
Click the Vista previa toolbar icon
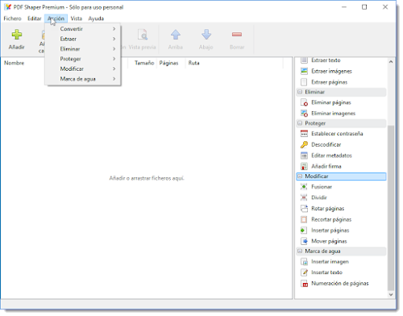coord(142,35)
